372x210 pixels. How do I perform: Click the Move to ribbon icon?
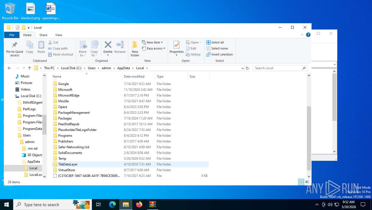(83, 45)
